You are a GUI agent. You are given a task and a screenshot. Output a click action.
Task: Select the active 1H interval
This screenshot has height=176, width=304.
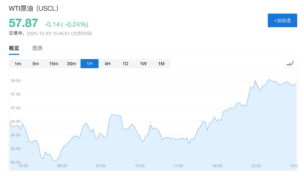(x=89, y=64)
